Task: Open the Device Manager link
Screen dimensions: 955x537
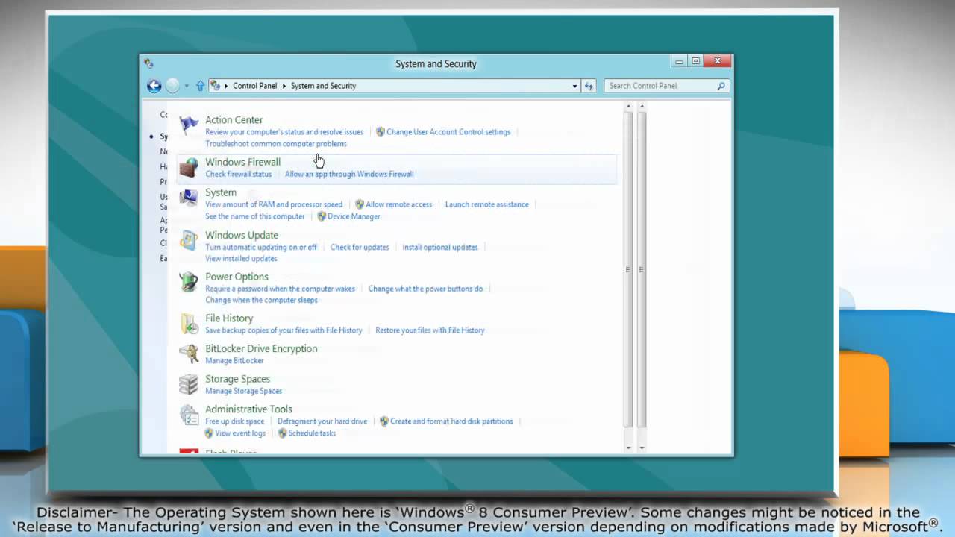Action: coord(354,216)
